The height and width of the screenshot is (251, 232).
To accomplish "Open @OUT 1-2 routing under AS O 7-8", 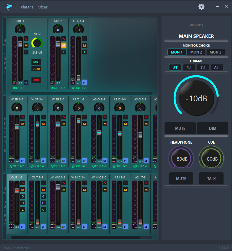I will coord(140,166).
